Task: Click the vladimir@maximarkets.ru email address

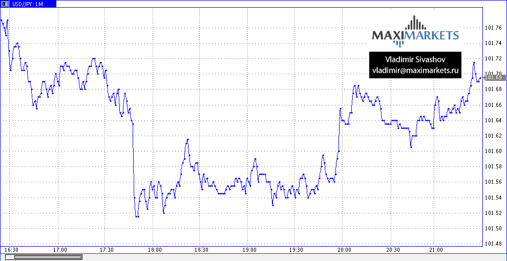Action: (415, 70)
